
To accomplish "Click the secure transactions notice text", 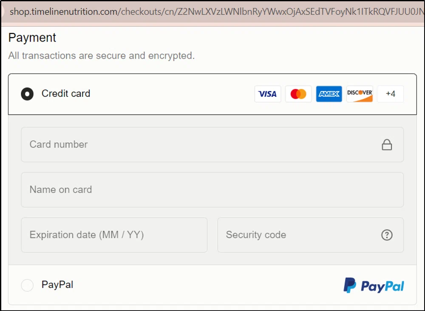I will [101, 55].
